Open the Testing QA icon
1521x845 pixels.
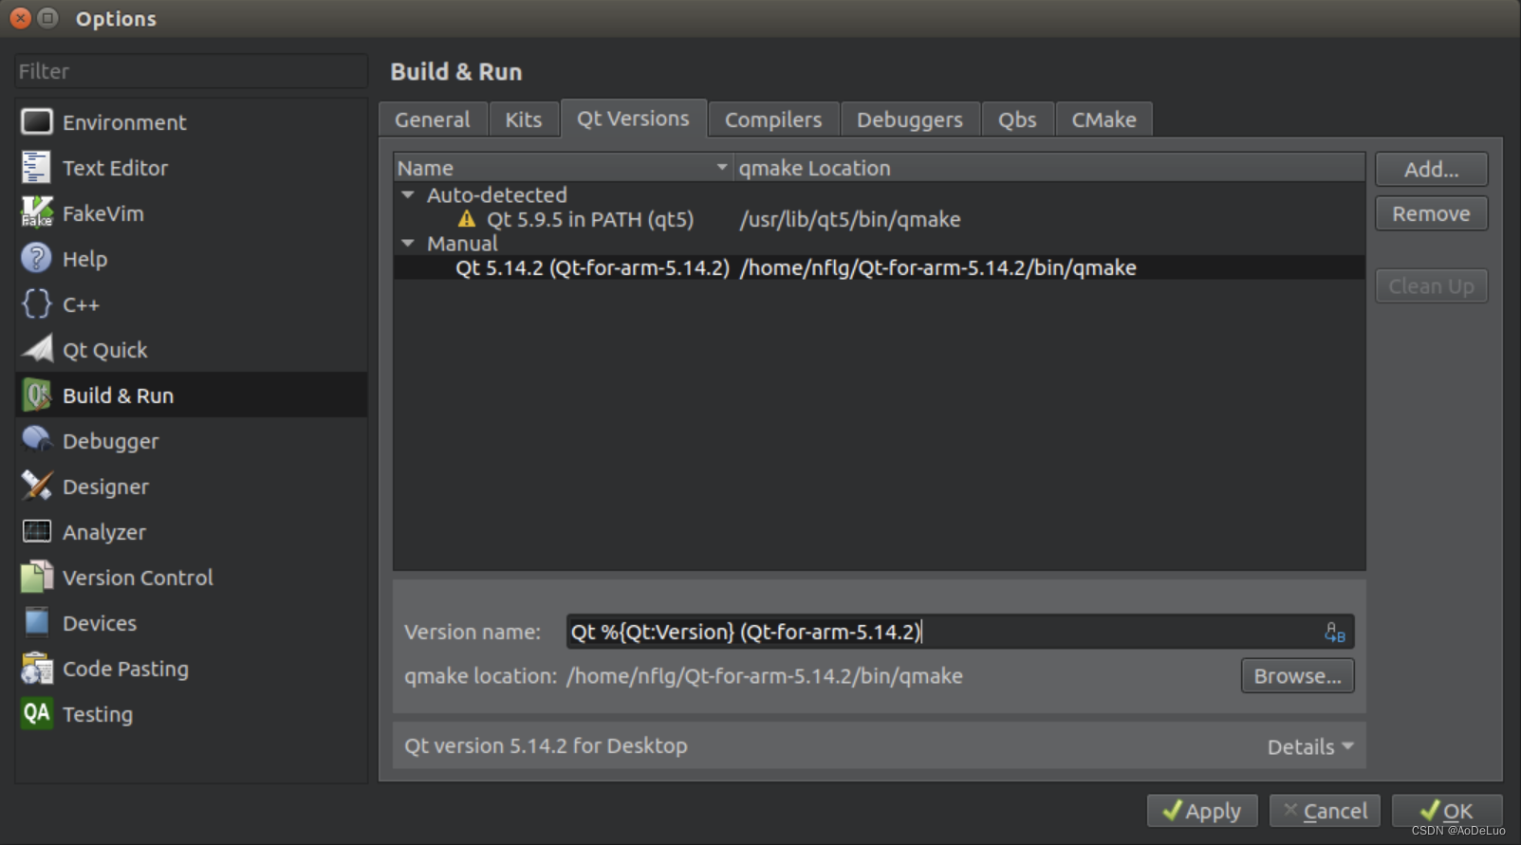[x=37, y=713]
